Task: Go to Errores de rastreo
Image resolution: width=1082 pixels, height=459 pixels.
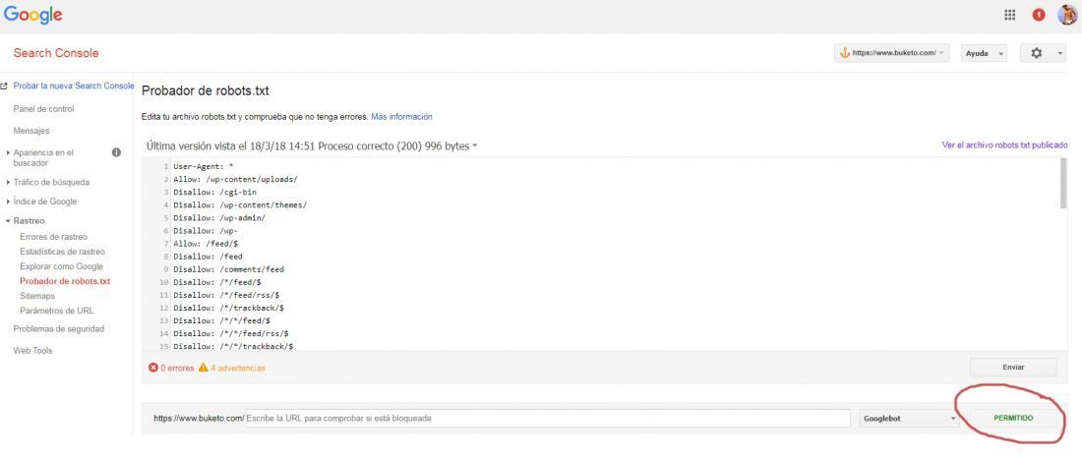Action: [54, 237]
